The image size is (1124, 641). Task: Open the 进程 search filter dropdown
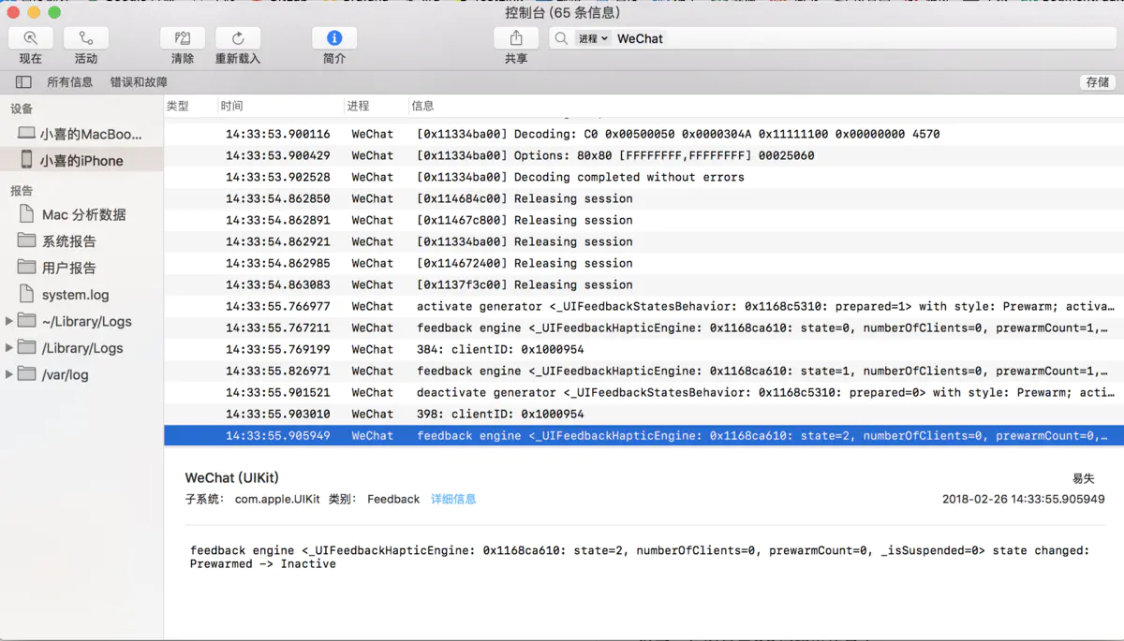pos(593,38)
